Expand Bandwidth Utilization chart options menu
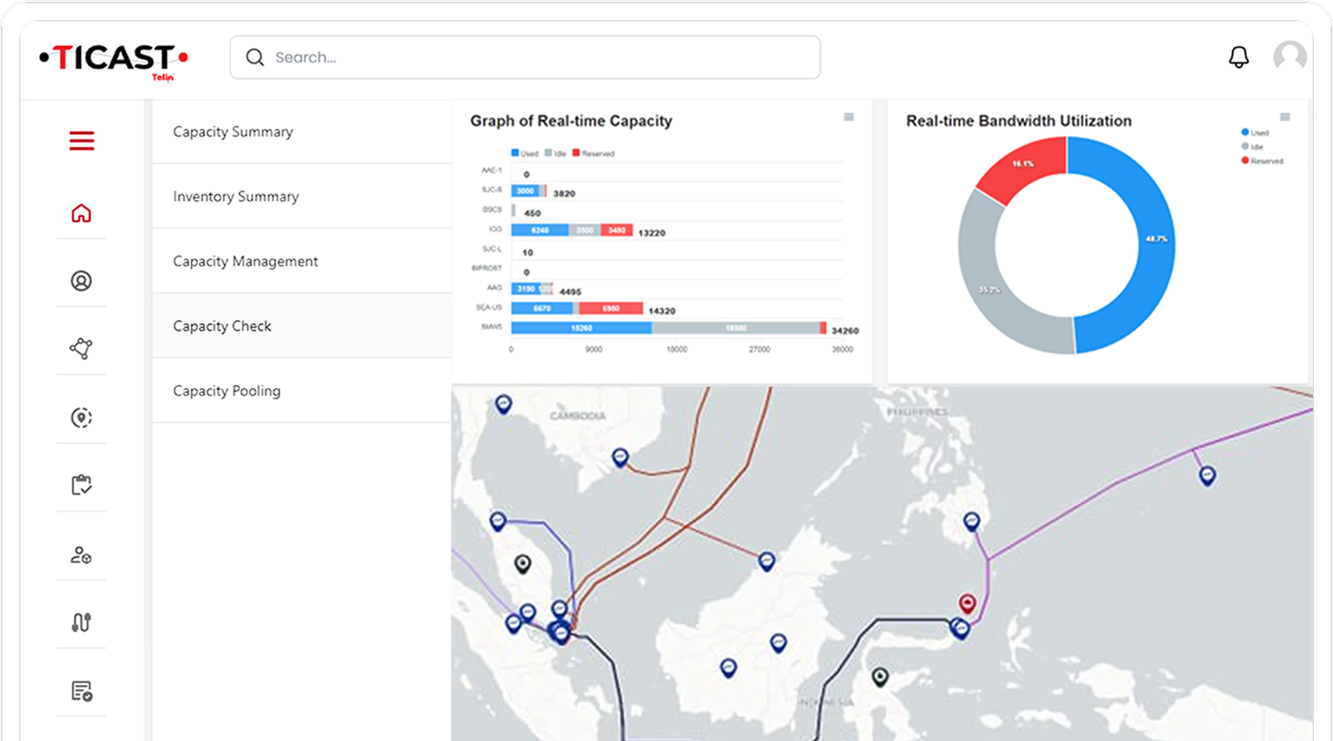1333x741 pixels. coord(1284,117)
